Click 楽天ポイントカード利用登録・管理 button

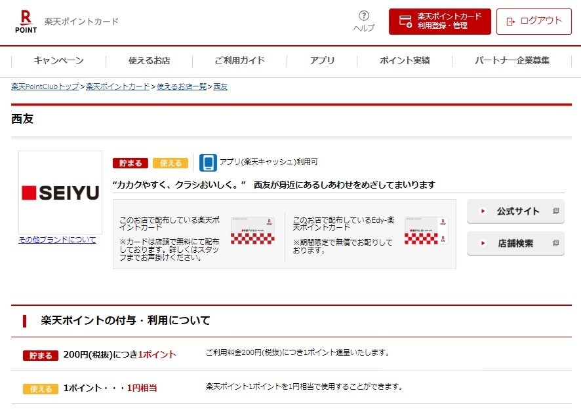[440, 22]
